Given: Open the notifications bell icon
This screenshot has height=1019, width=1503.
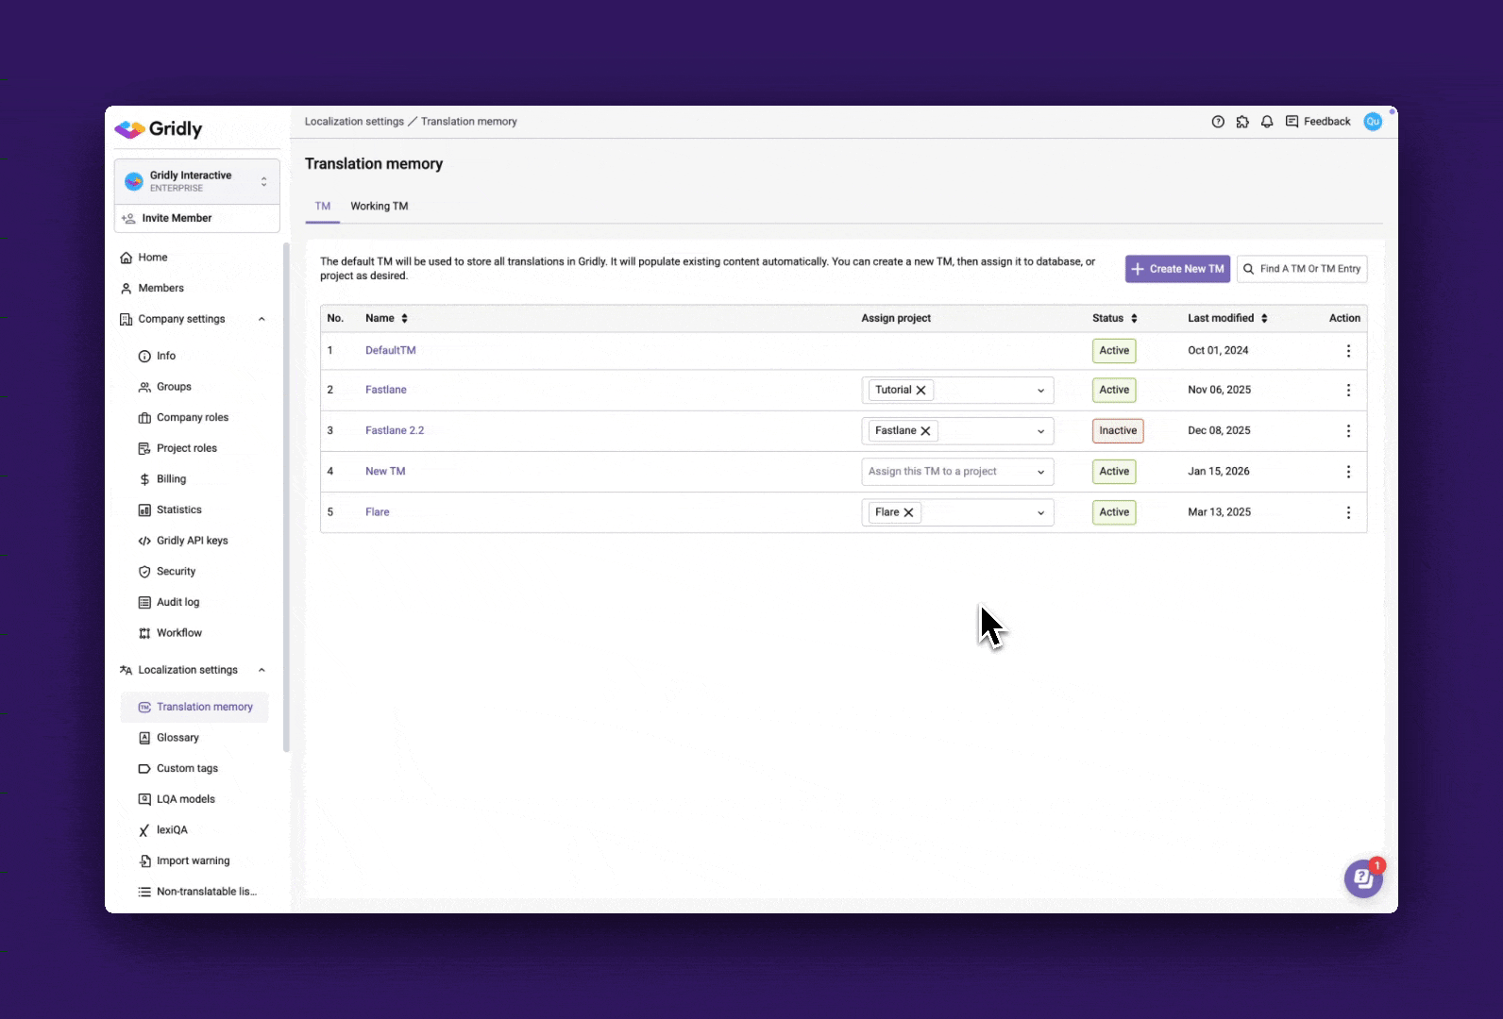Looking at the screenshot, I should pyautogui.click(x=1267, y=122).
